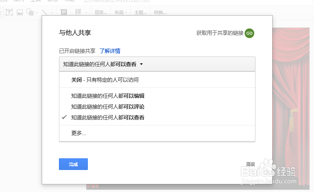Click the green get-shareable-link icon
Viewport: 314px width, 192px height.
click(249, 33)
